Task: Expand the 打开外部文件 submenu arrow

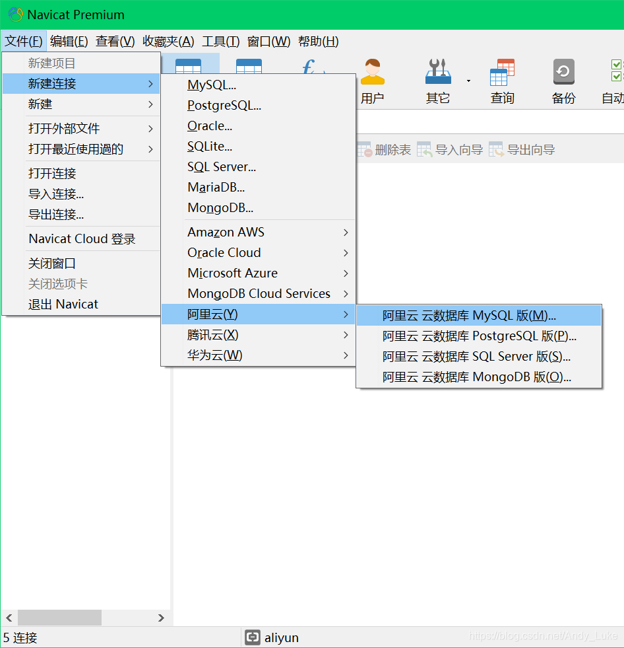Action: pyautogui.click(x=150, y=129)
